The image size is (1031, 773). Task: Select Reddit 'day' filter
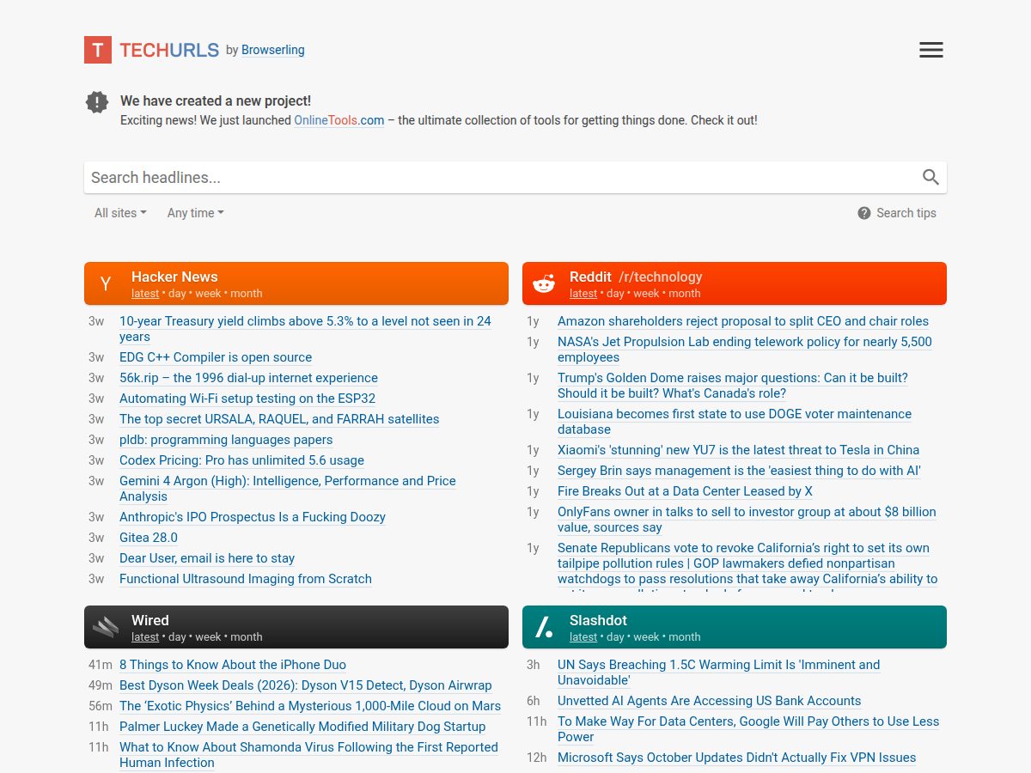615,294
